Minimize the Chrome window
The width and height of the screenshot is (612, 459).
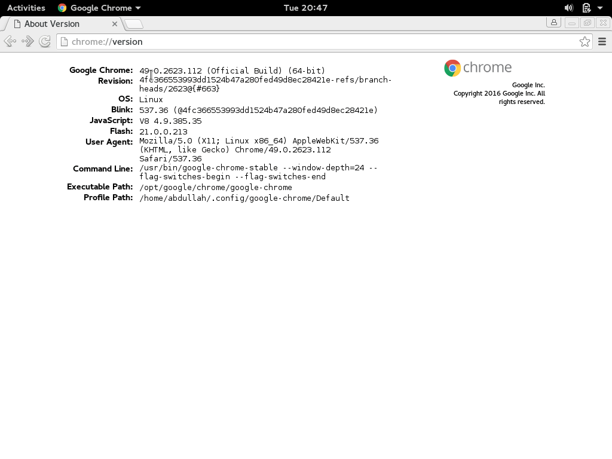572,23
